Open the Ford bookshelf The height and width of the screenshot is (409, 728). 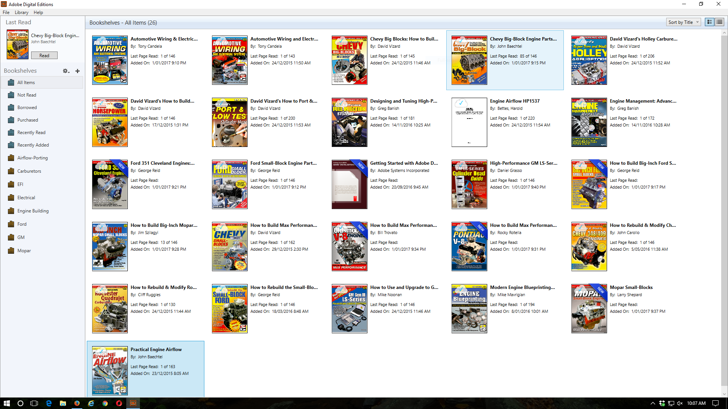pyautogui.click(x=42, y=224)
